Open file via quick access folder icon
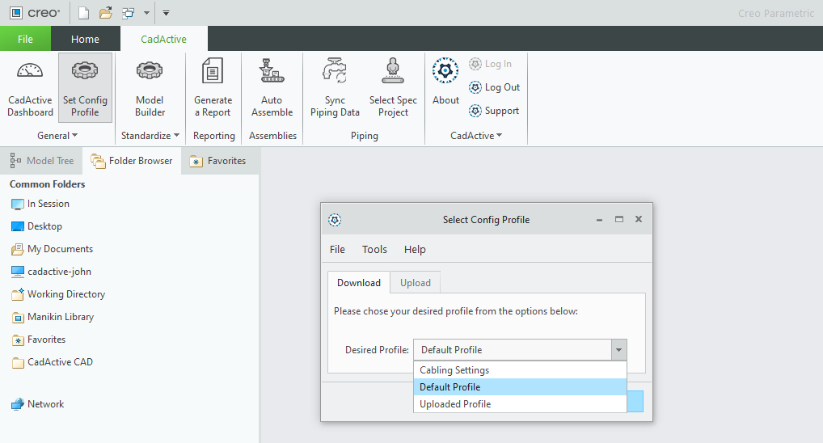This screenshot has width=823, height=443. click(x=105, y=13)
